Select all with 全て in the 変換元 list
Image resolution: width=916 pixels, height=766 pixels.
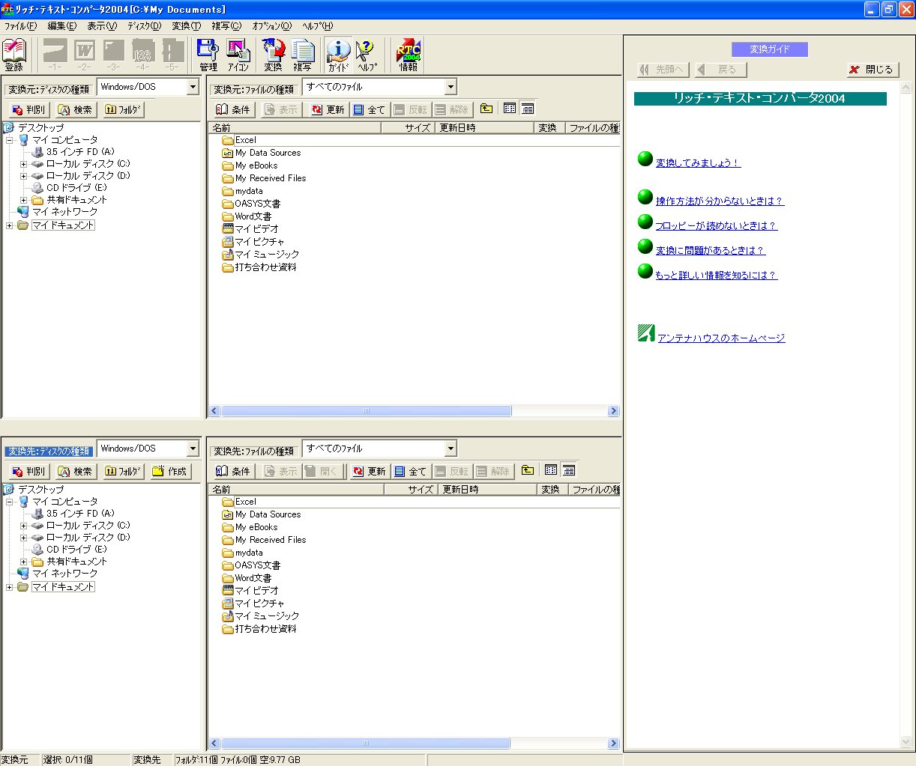[369, 109]
